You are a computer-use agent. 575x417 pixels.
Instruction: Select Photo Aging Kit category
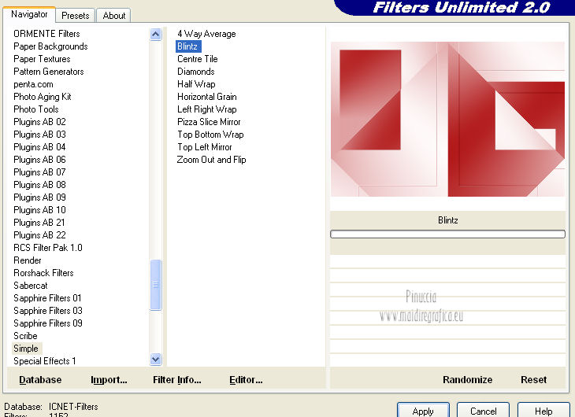[x=43, y=96]
